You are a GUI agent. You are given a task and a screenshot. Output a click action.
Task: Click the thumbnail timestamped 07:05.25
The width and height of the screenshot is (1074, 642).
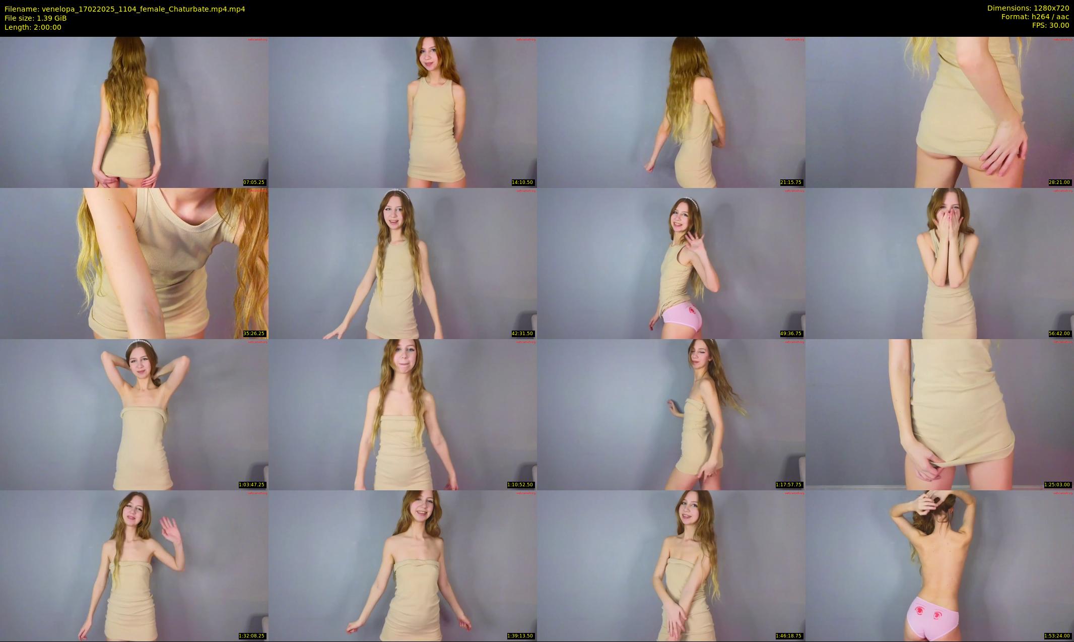(x=134, y=112)
